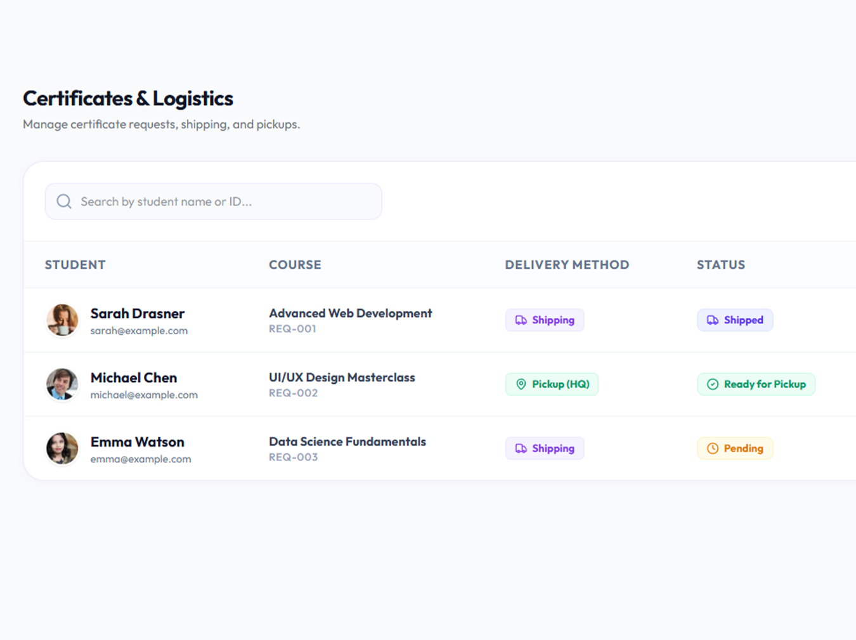Click the truck icon in the Shipped status badge

coord(713,320)
